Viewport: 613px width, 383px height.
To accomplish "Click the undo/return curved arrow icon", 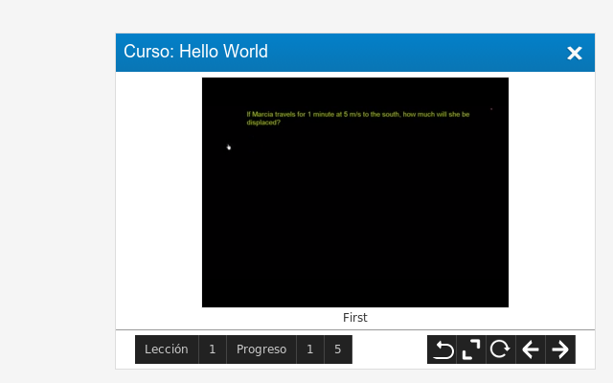I will pos(443,349).
